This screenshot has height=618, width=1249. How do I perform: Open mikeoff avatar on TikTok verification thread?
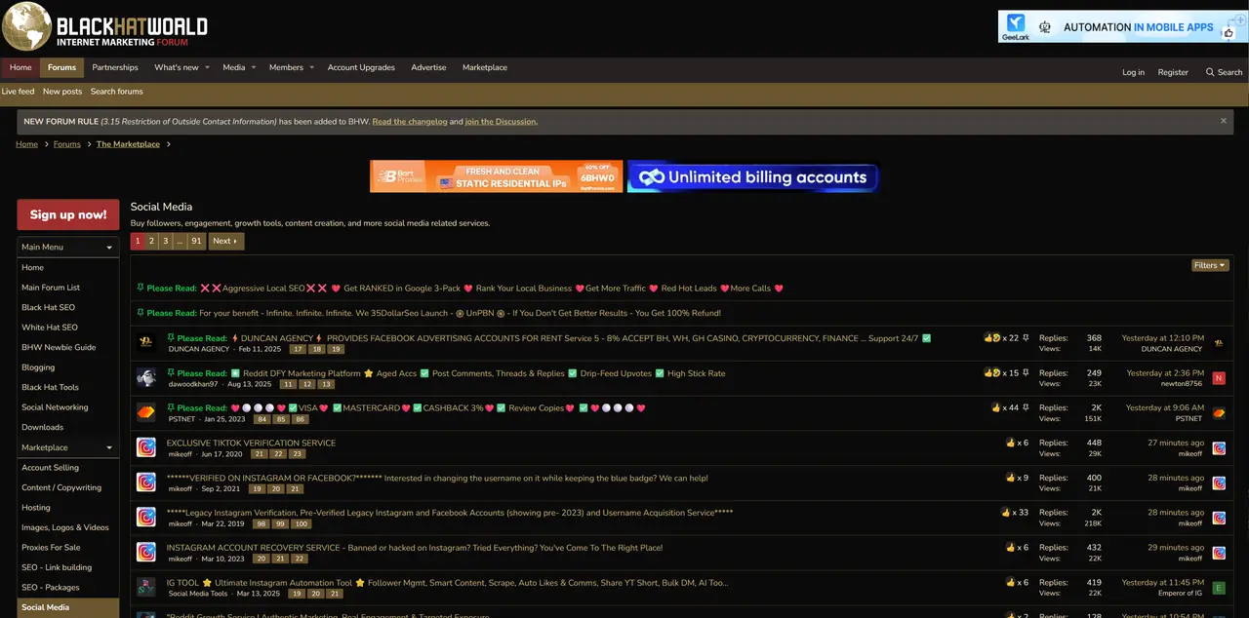tap(145, 448)
